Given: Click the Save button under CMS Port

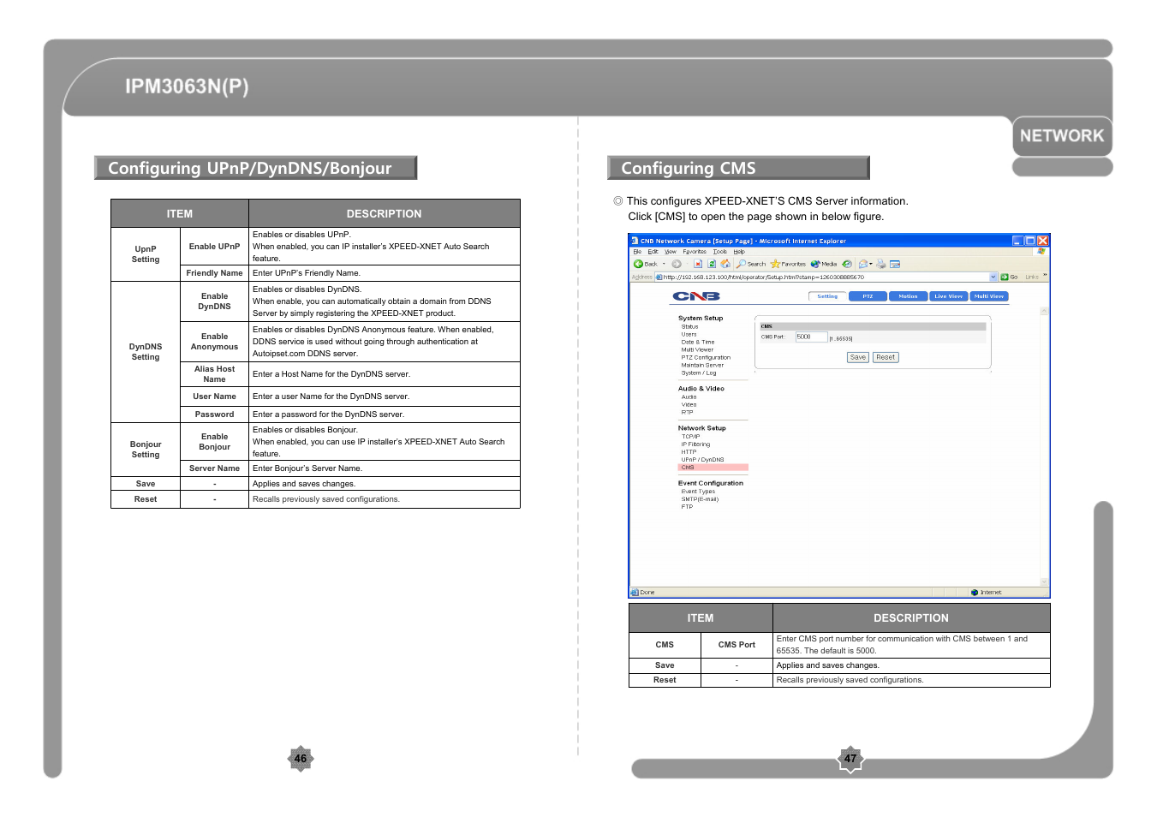Looking at the screenshot, I should point(858,357).
